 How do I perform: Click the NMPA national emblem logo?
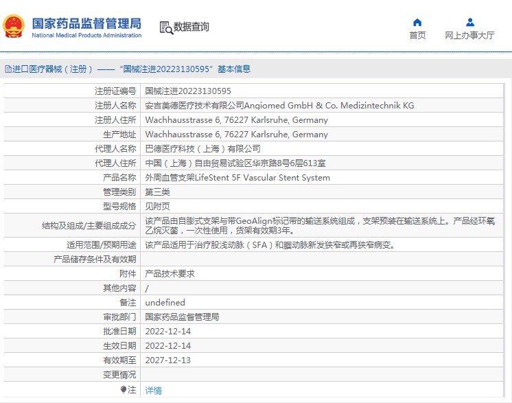[14, 27]
